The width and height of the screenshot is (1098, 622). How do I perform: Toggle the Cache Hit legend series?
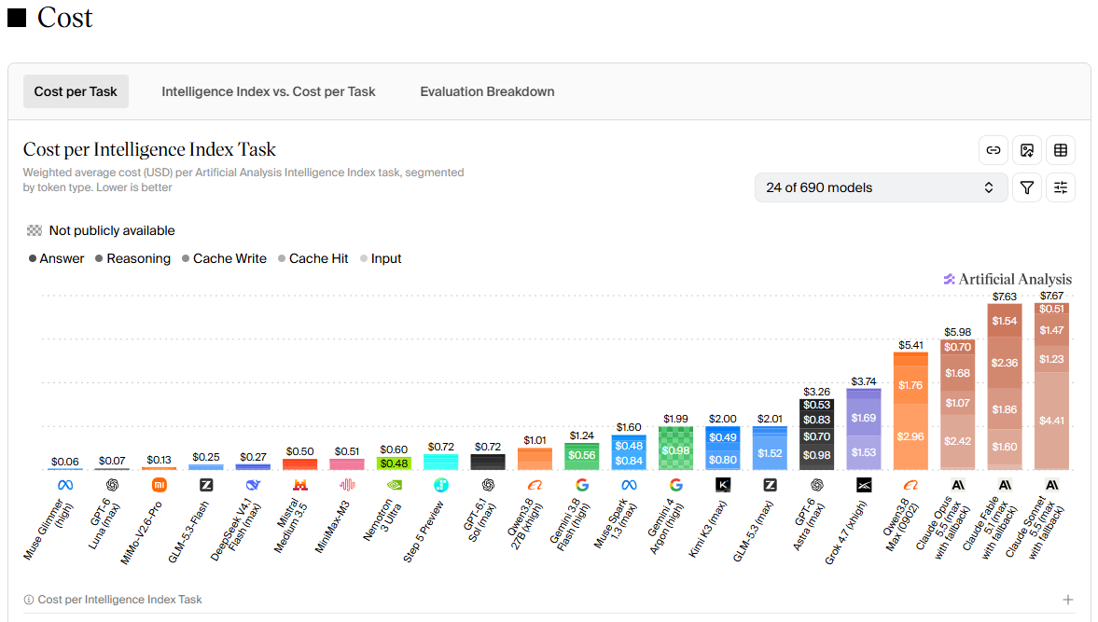click(x=313, y=259)
